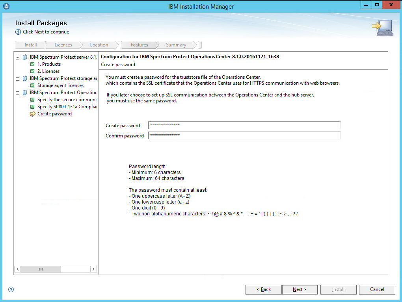This screenshot has width=402, height=302.
Task: Select the Licenses wizard step tab
Action: click(63, 45)
